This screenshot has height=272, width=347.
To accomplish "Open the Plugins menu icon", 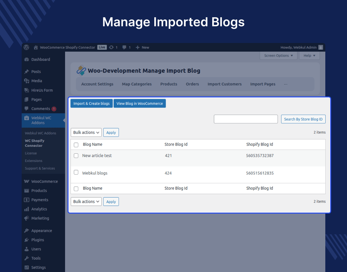I will click(x=27, y=240).
